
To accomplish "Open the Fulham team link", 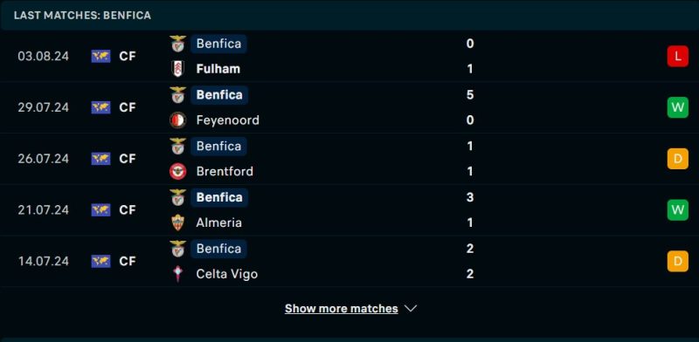I will point(218,69).
